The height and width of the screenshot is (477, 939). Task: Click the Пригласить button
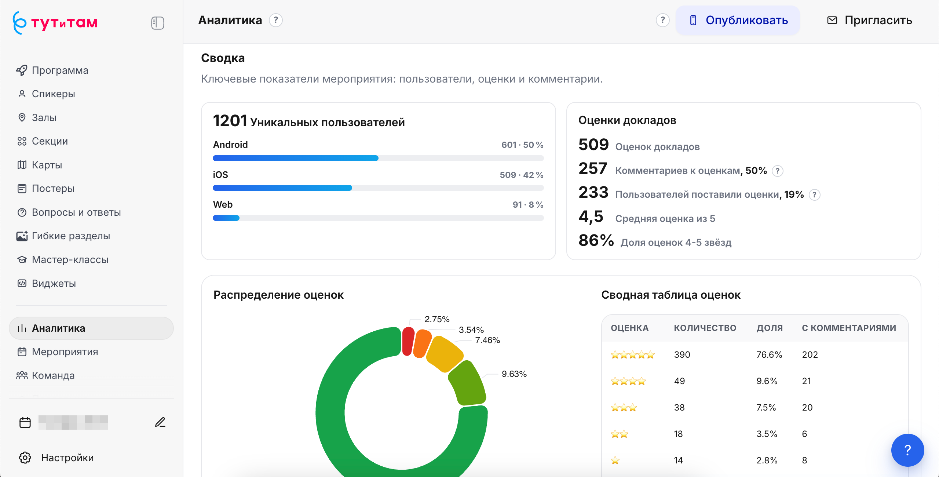pos(869,20)
